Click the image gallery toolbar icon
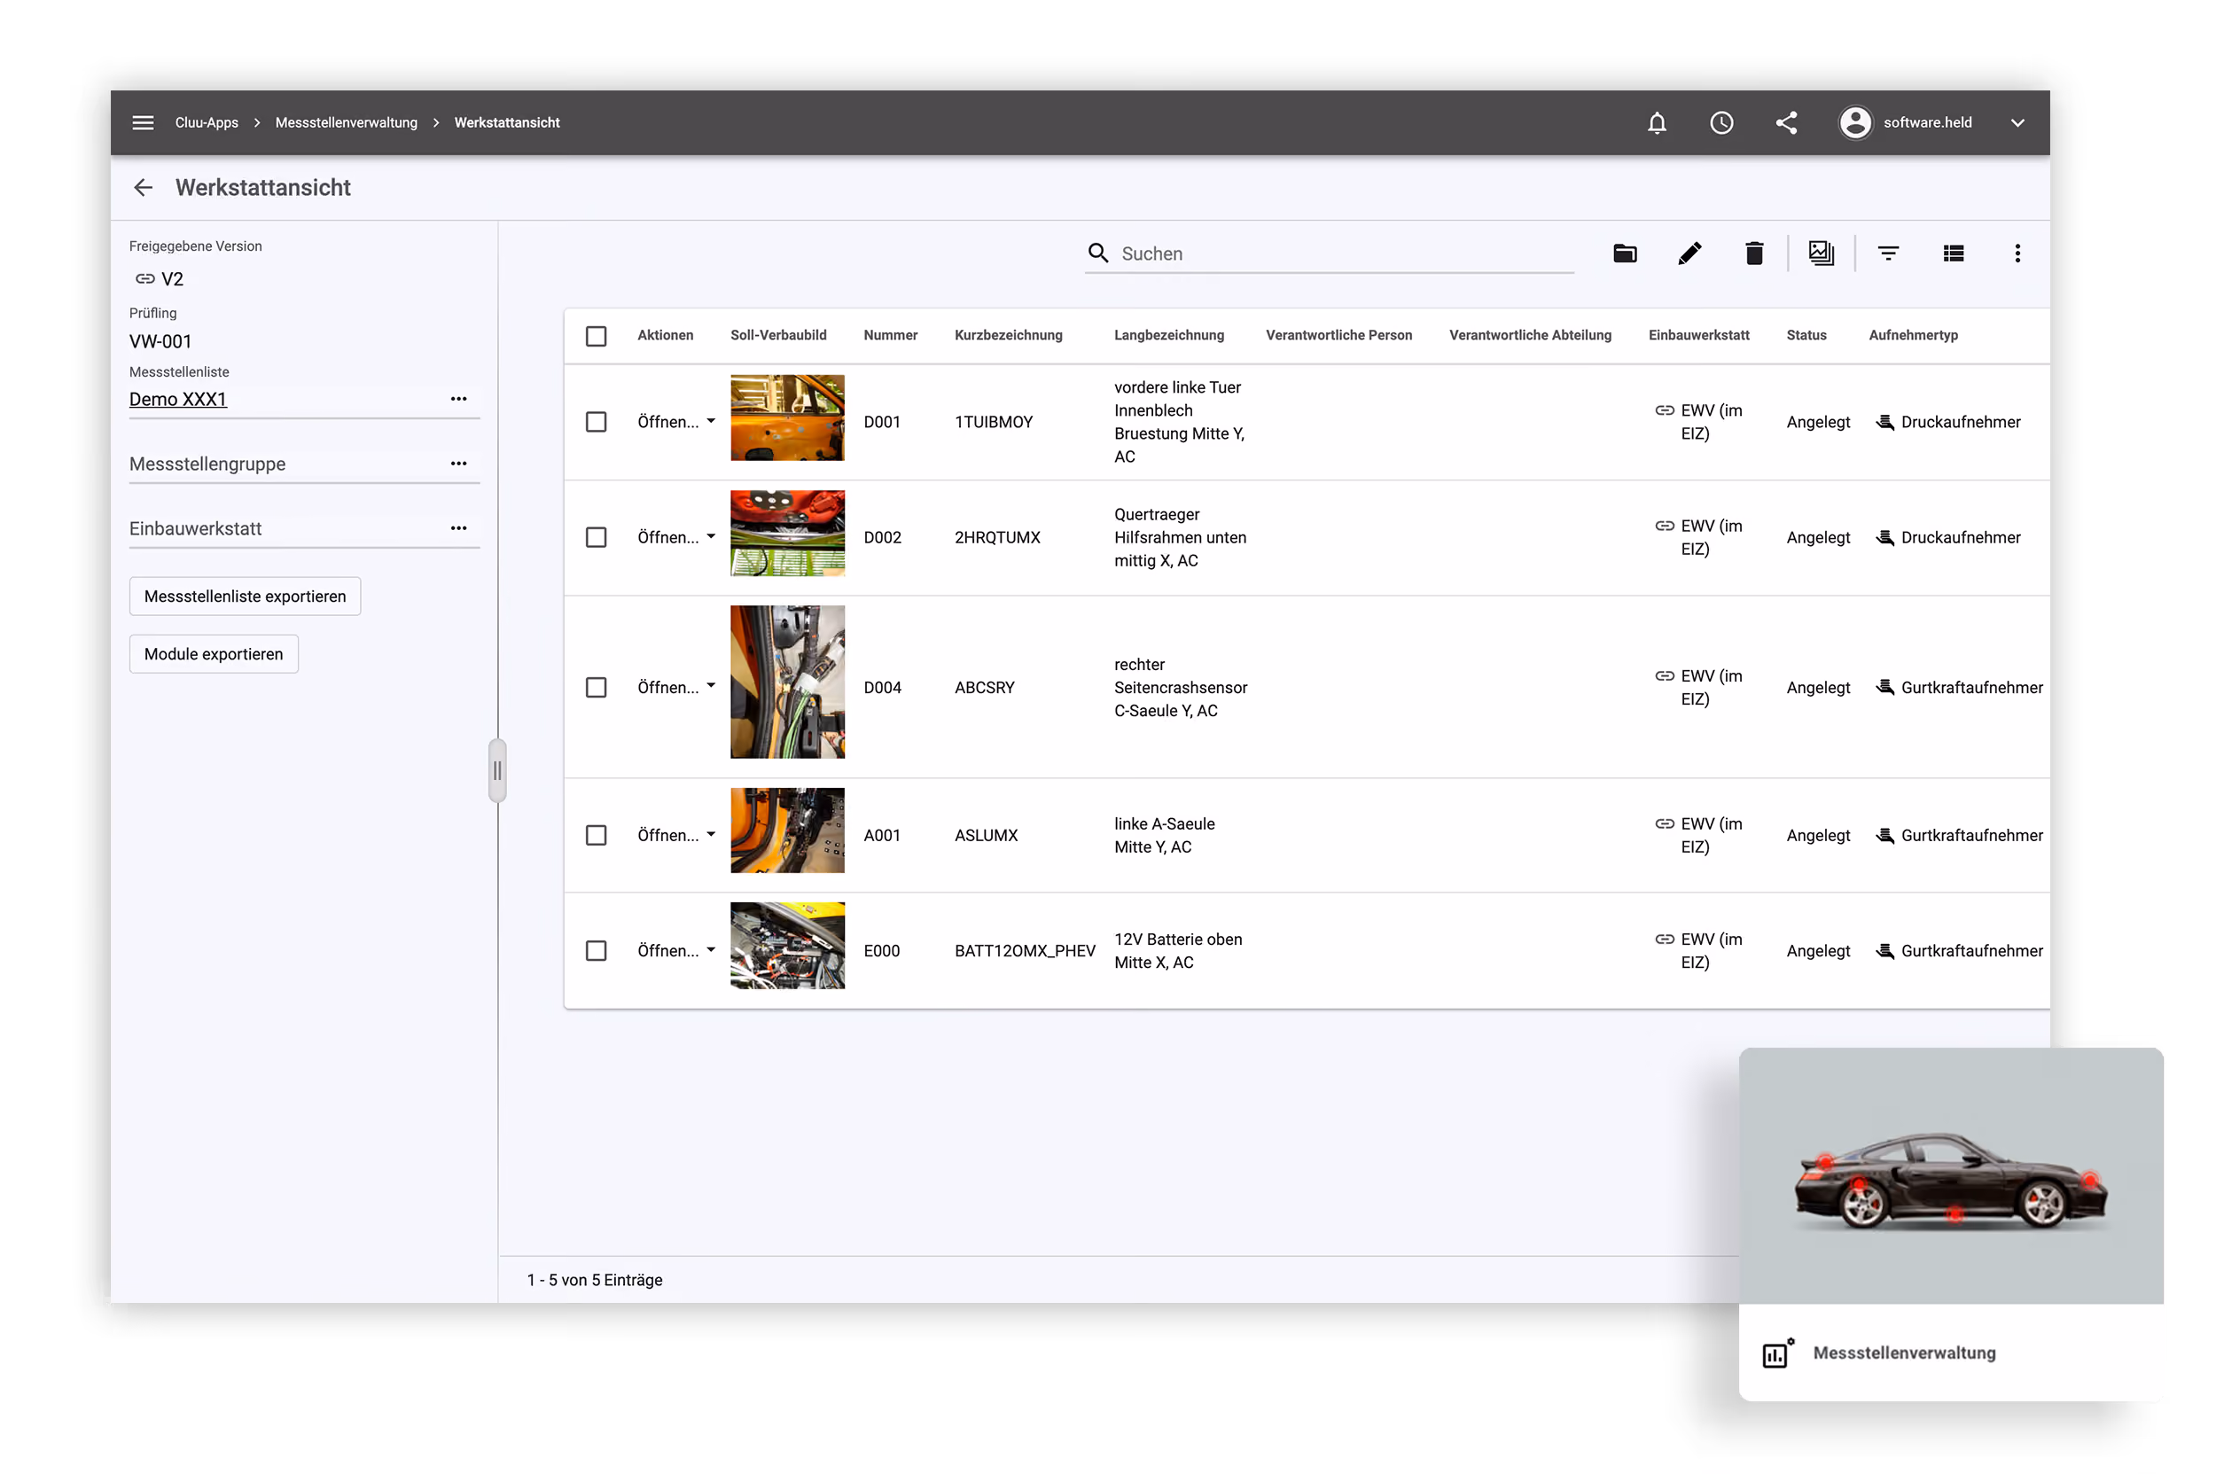The height and width of the screenshot is (1474, 2216). point(1822,253)
